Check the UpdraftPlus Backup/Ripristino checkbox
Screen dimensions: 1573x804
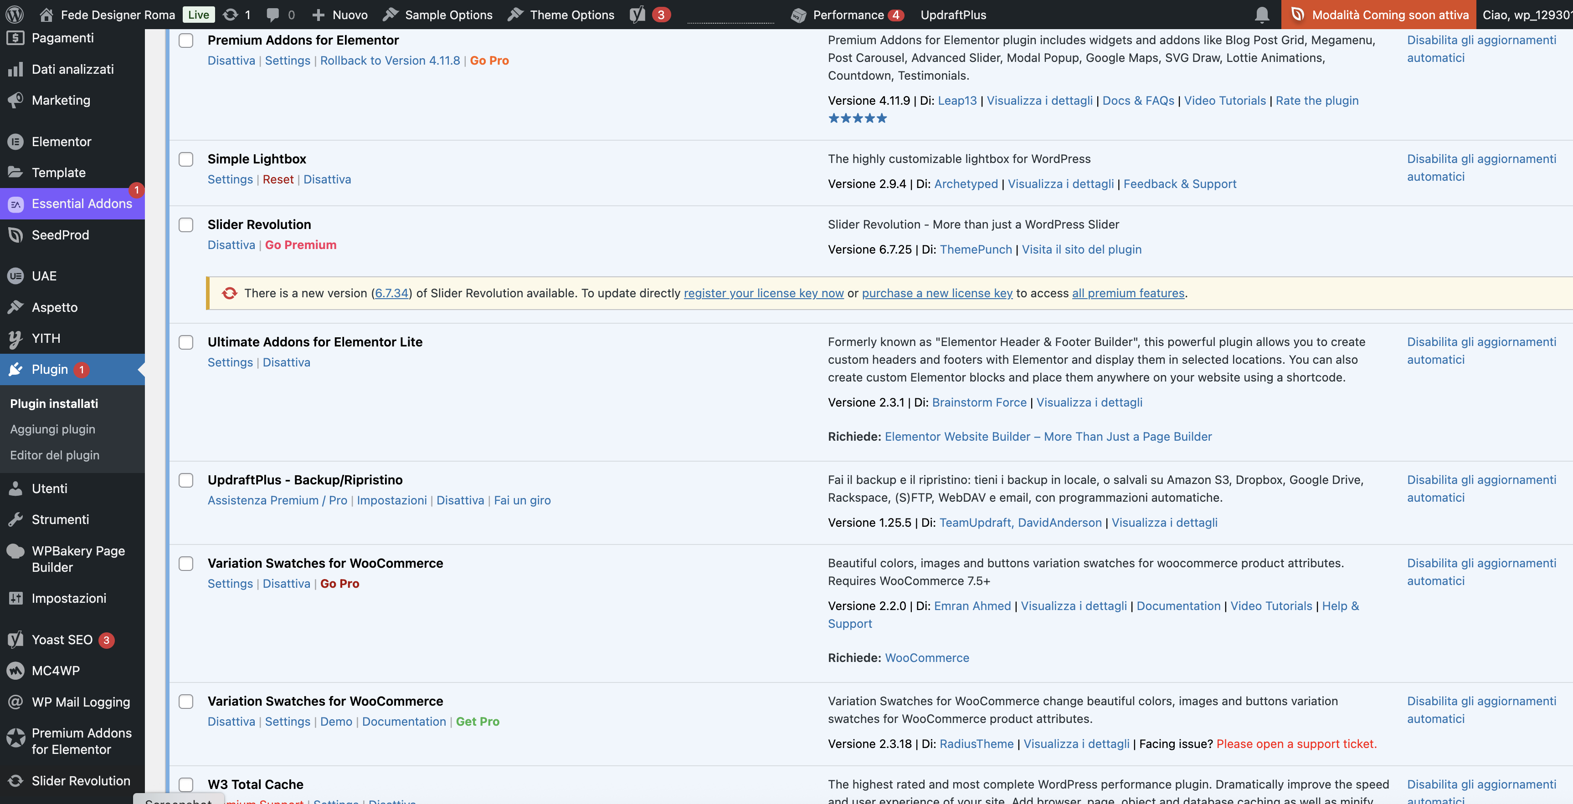point(185,480)
